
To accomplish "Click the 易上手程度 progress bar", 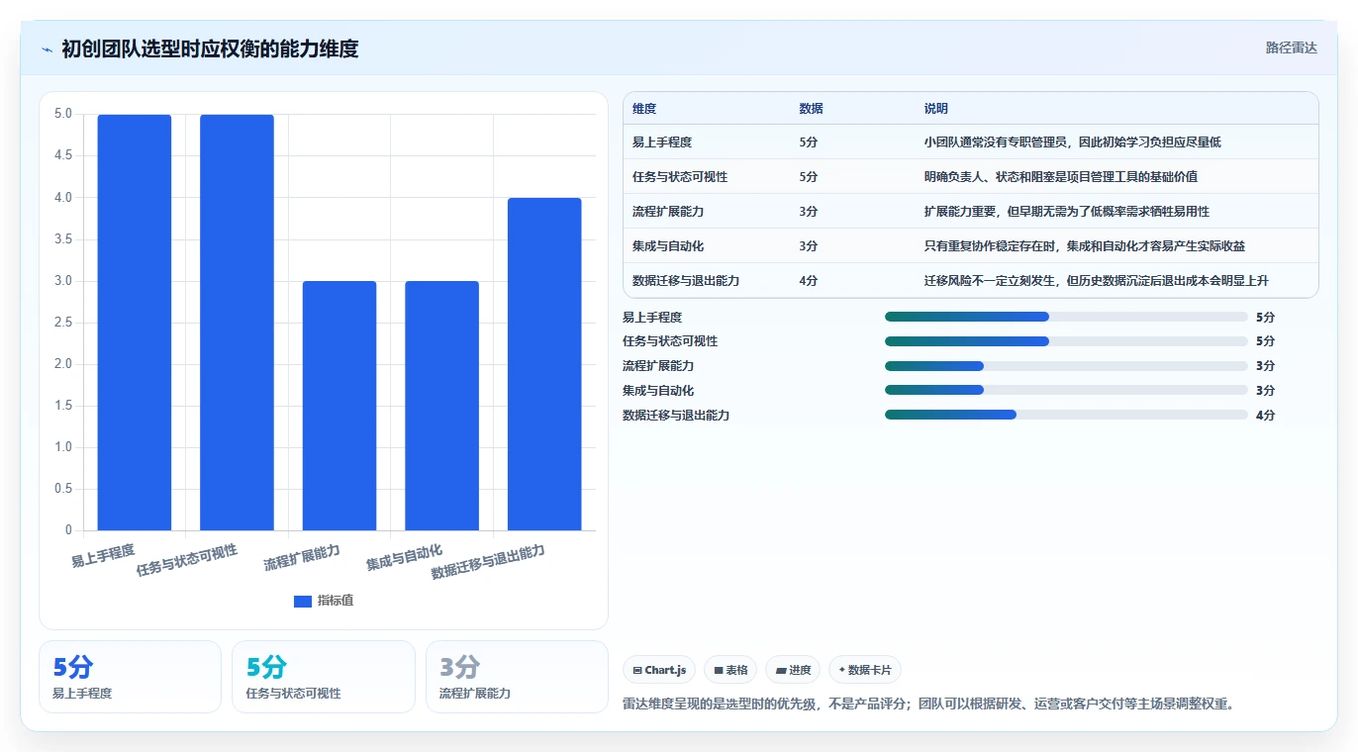I will coord(1066,317).
